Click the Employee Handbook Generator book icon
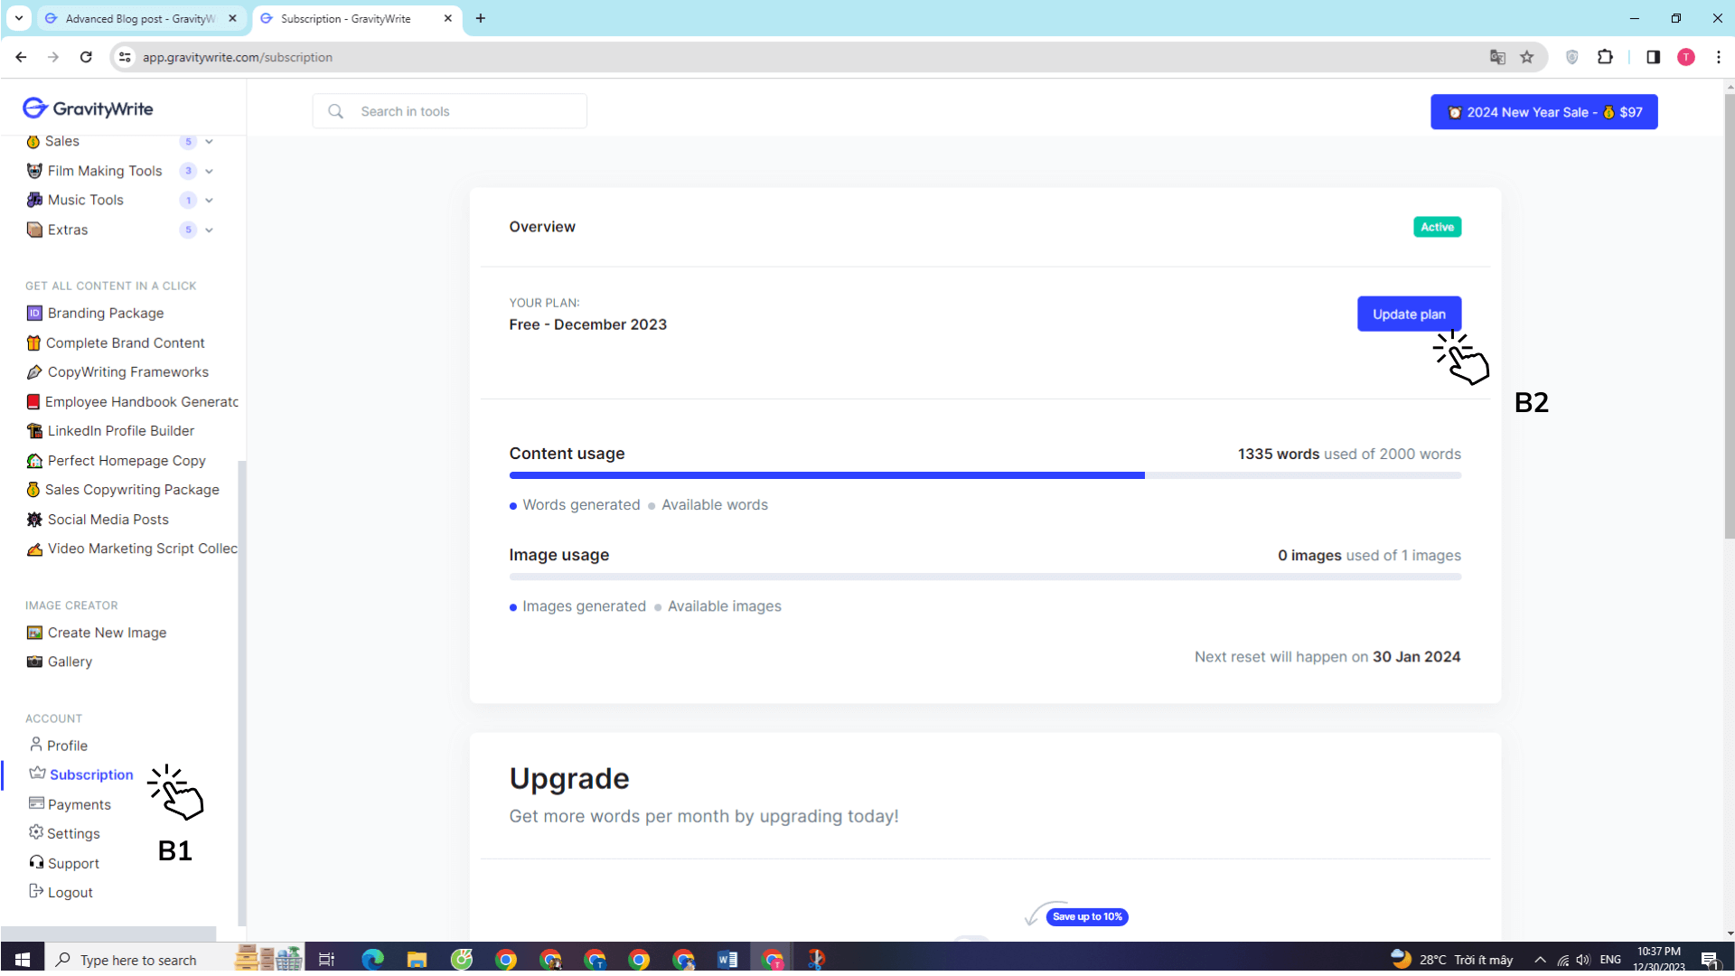Screen dimensions: 1735x976 point(33,401)
